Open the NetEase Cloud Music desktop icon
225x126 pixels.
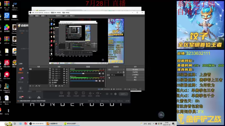pos(7,64)
